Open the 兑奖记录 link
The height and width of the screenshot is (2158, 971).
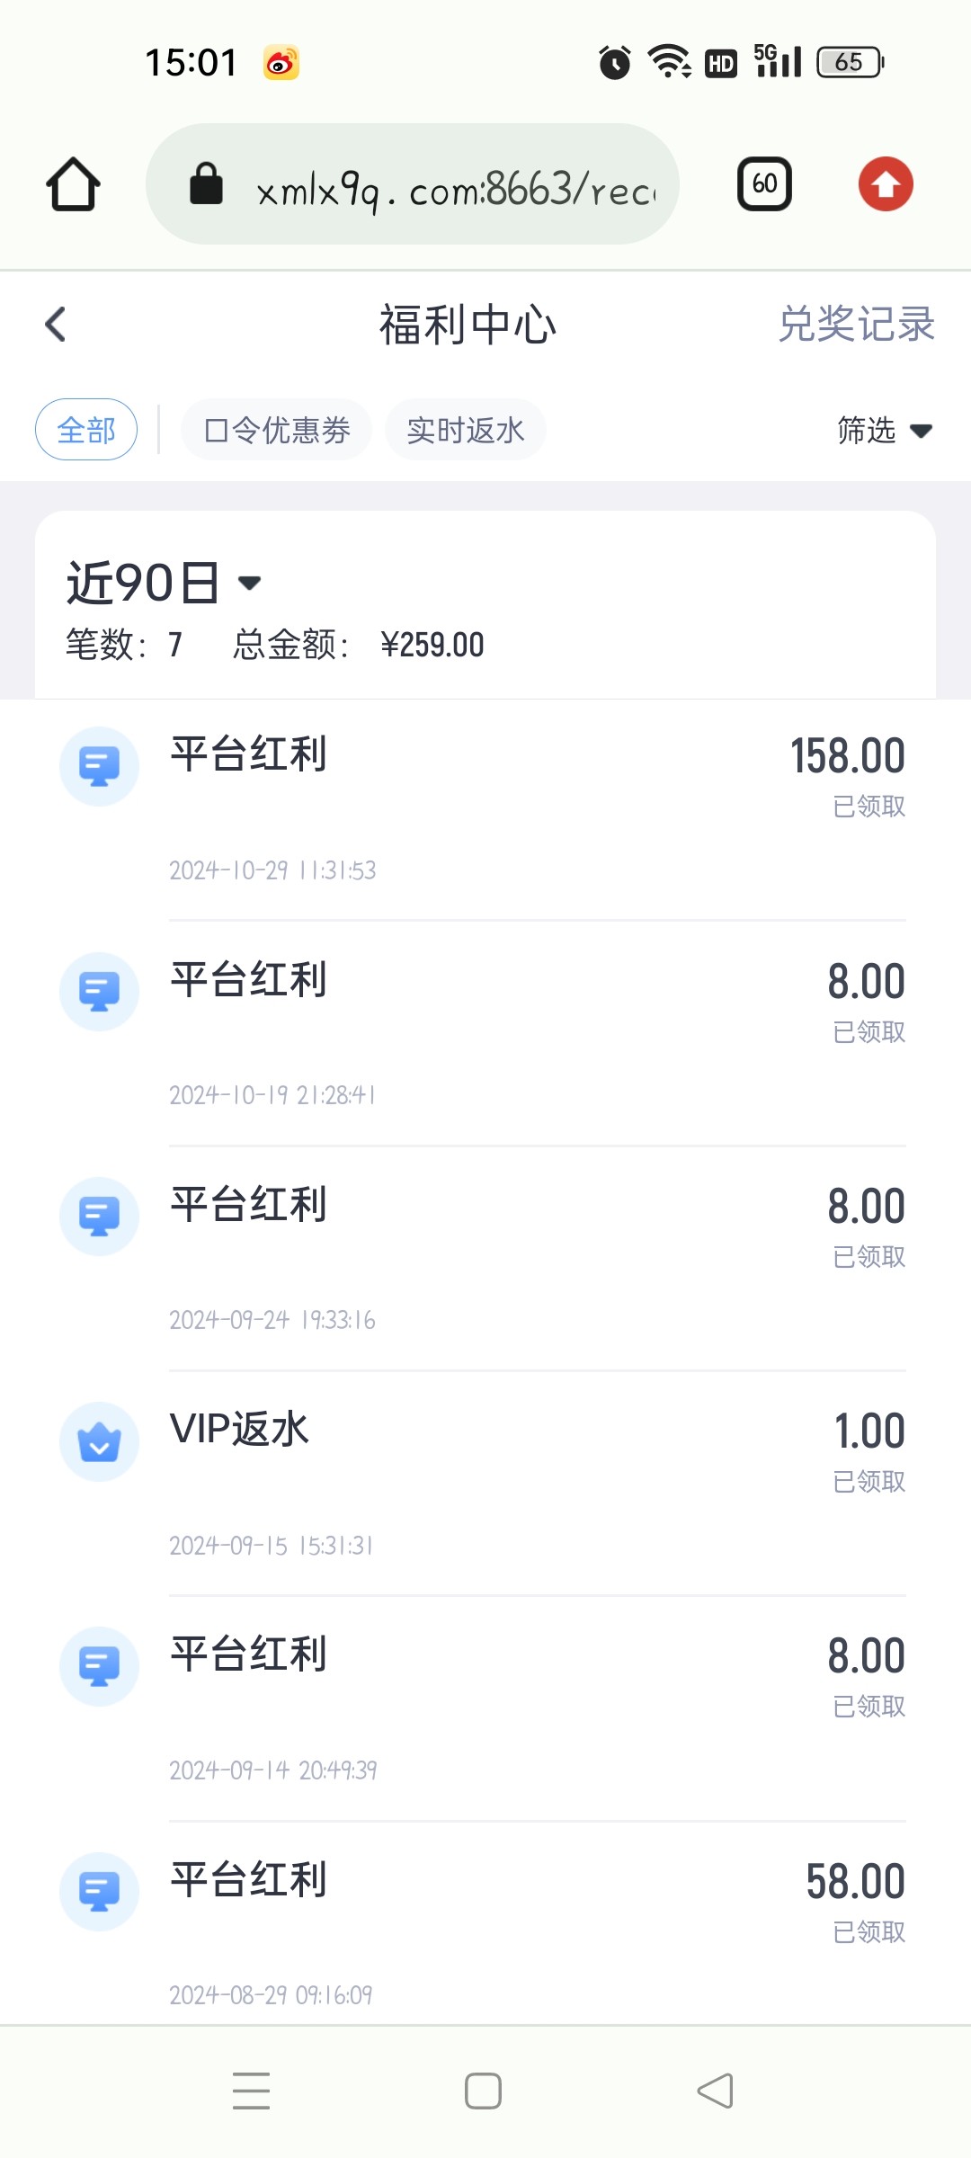click(x=856, y=324)
